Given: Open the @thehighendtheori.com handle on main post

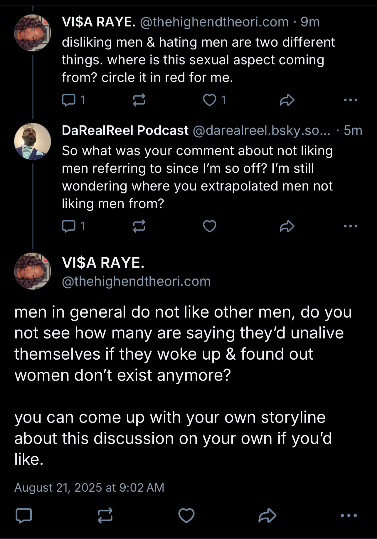Looking at the screenshot, I should click(136, 281).
